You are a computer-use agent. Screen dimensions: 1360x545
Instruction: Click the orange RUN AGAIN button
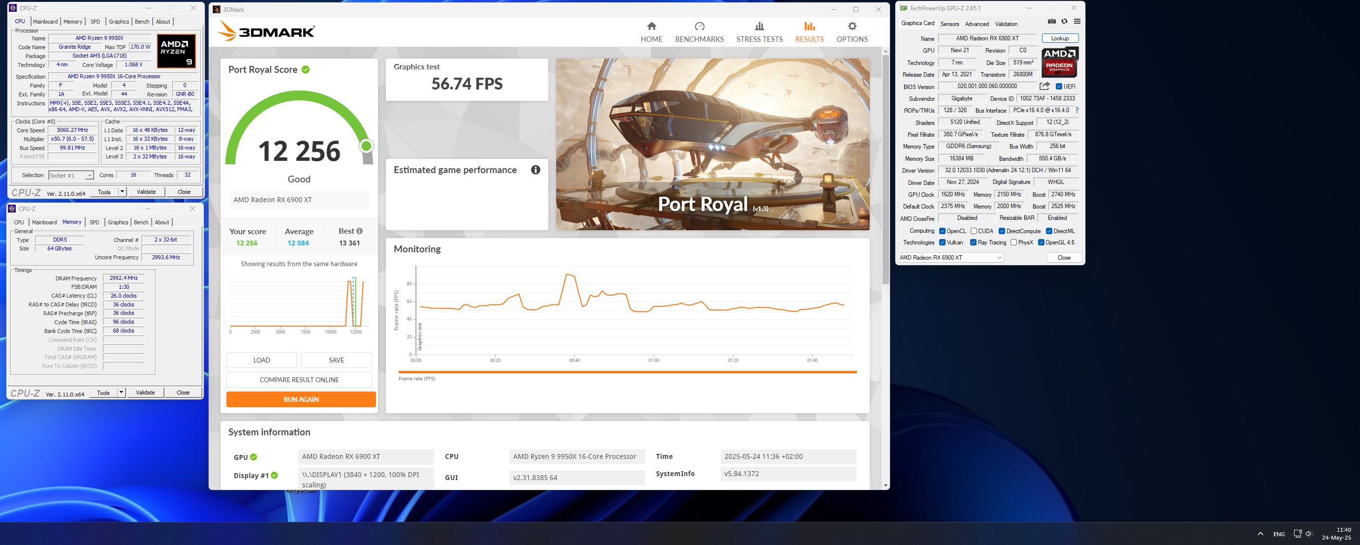[x=301, y=399]
